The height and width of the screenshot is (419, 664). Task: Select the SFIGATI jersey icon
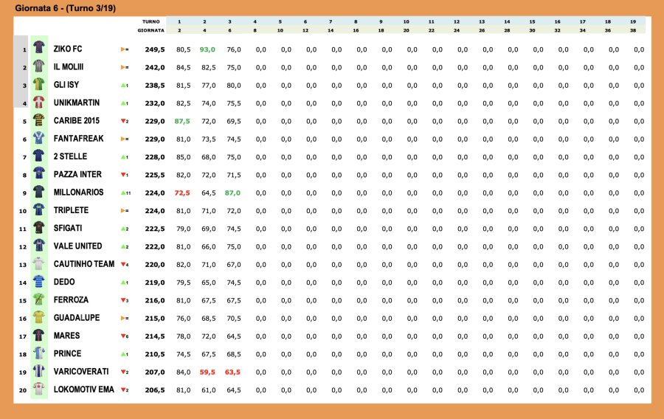[39, 227]
